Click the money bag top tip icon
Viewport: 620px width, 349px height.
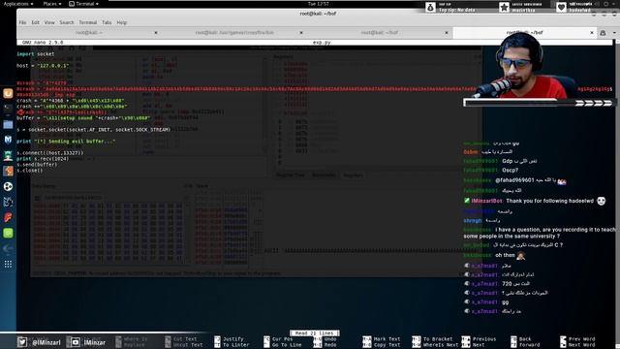(x=430, y=7)
